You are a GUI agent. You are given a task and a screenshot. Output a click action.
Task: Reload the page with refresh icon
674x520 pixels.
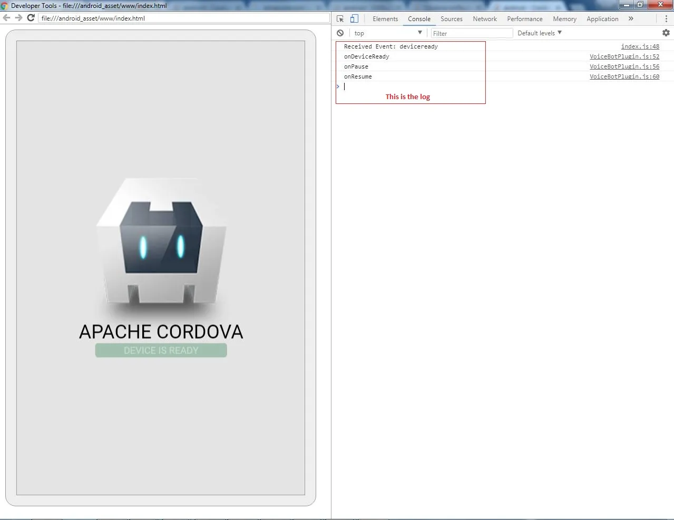pos(31,18)
